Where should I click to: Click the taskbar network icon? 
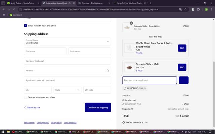click(189, 132)
